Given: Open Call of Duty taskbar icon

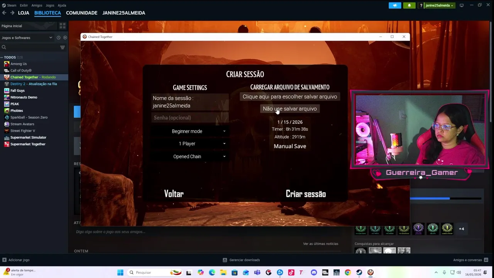Looking at the screenshot, I should [x=325, y=273].
